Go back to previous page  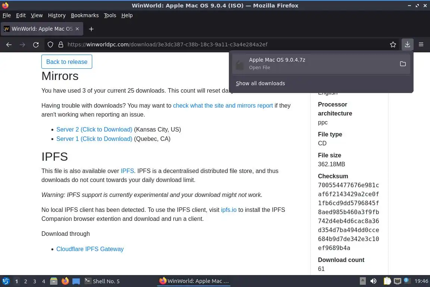[9, 44]
